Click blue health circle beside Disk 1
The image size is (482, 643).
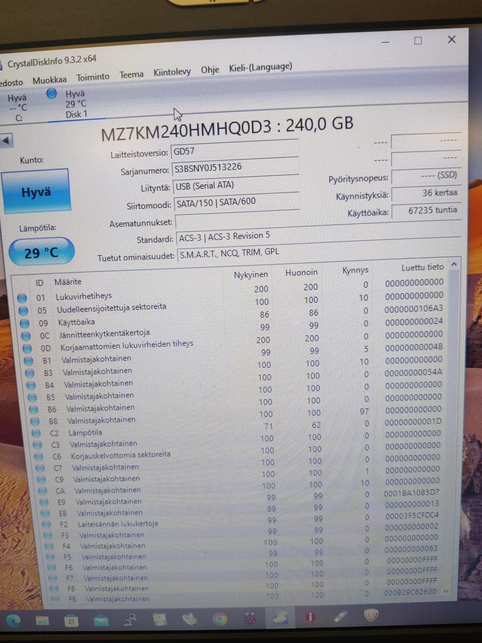point(52,93)
